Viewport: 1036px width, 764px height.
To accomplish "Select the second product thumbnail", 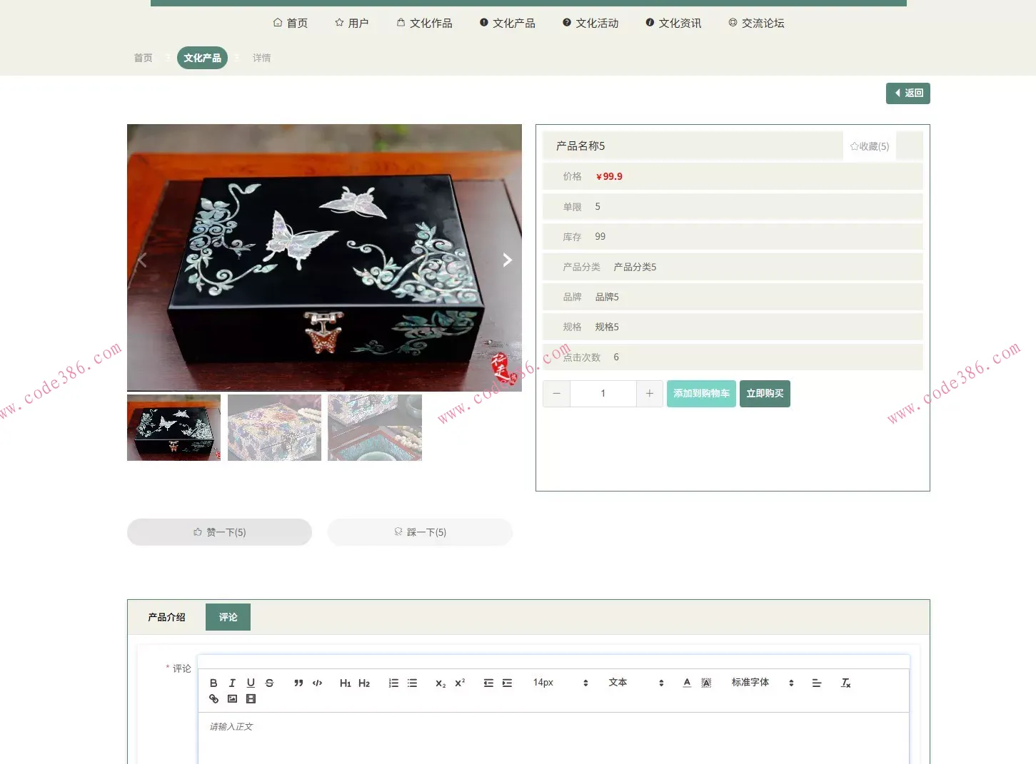I will (274, 427).
